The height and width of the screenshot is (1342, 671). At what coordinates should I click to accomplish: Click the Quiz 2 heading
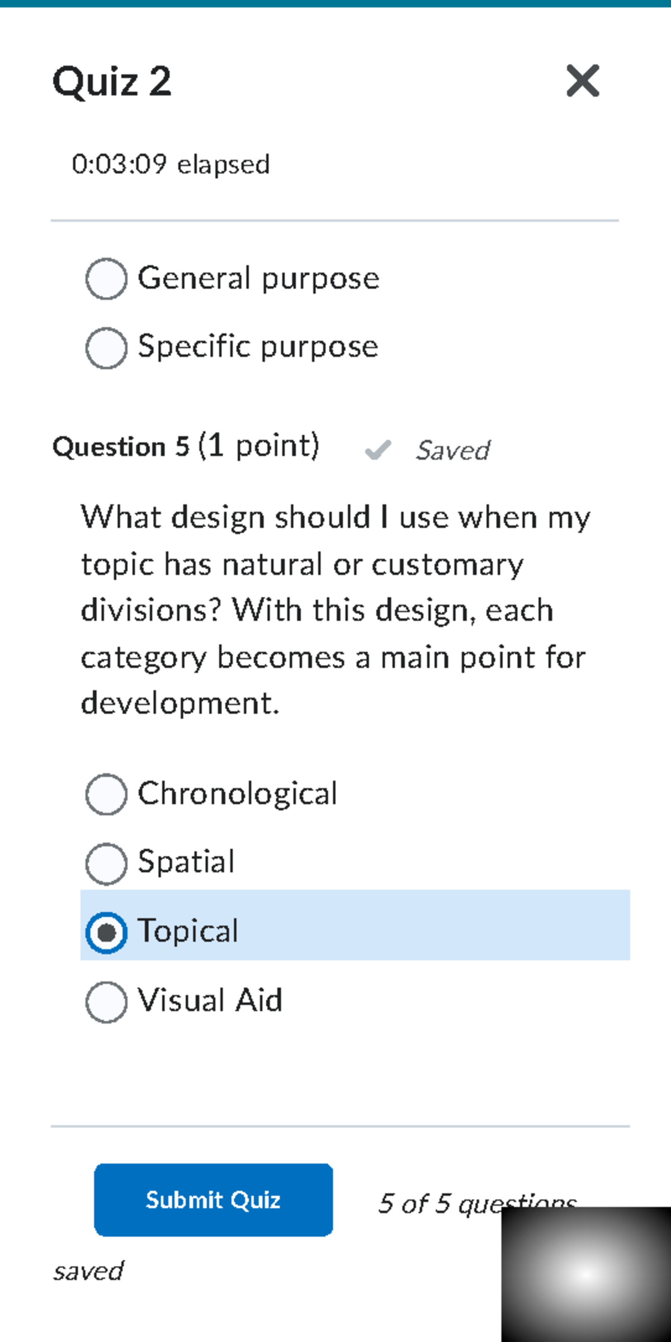click(112, 82)
